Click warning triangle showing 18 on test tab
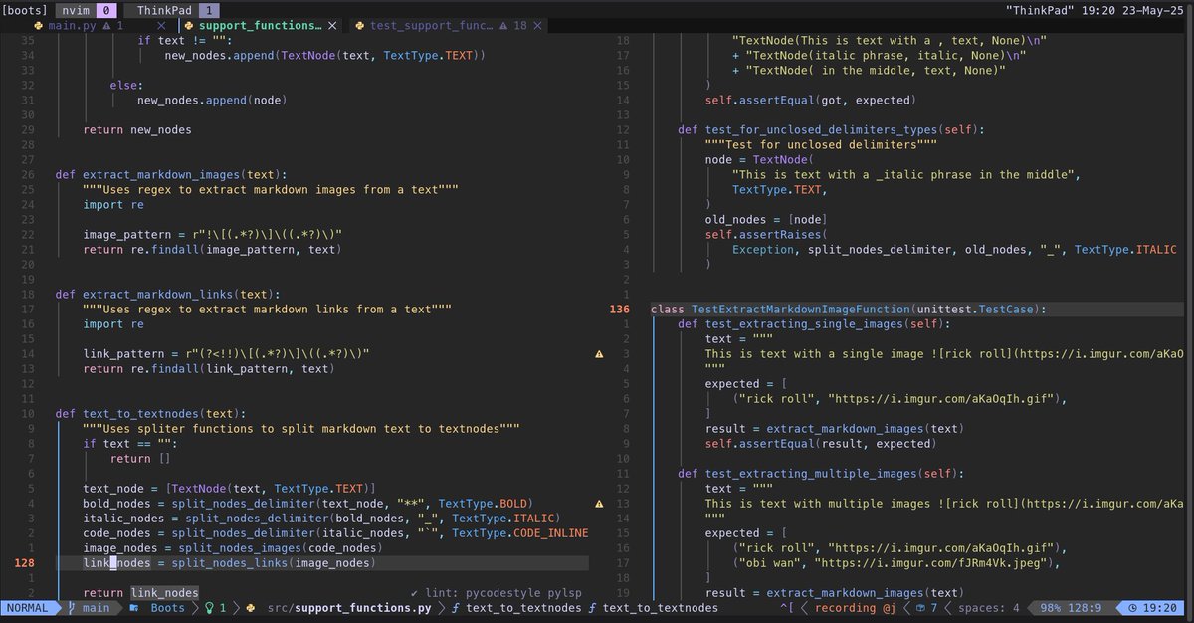1194x623 pixels. (x=504, y=26)
